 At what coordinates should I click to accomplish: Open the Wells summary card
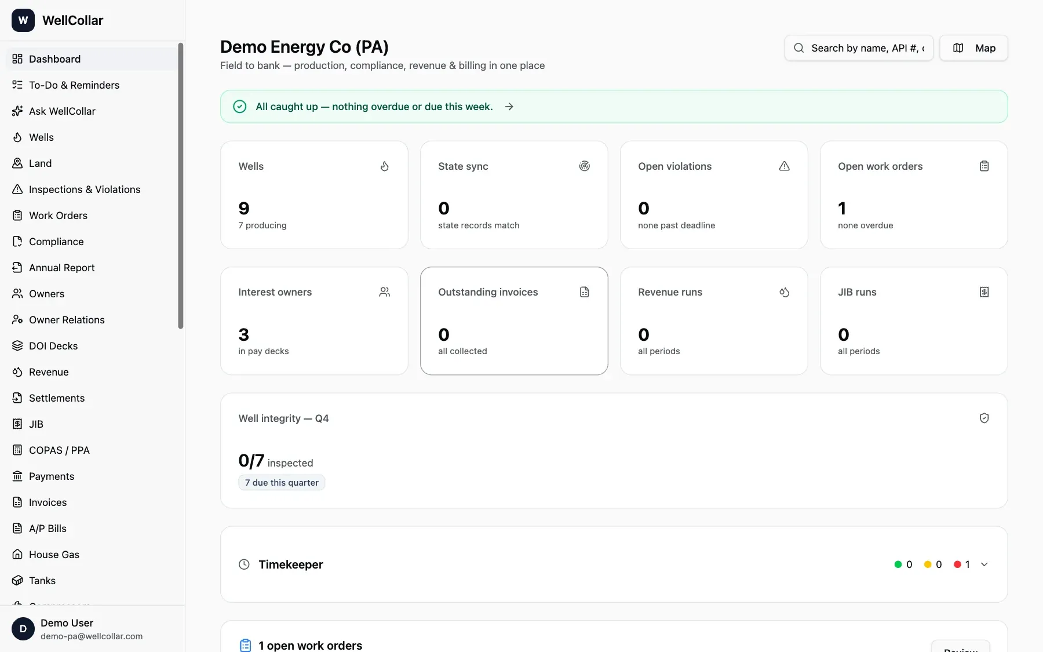click(x=314, y=195)
